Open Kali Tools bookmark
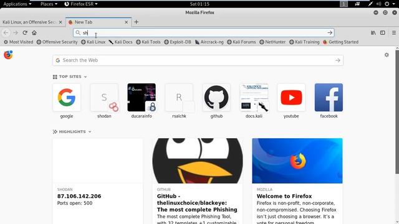 148,42
